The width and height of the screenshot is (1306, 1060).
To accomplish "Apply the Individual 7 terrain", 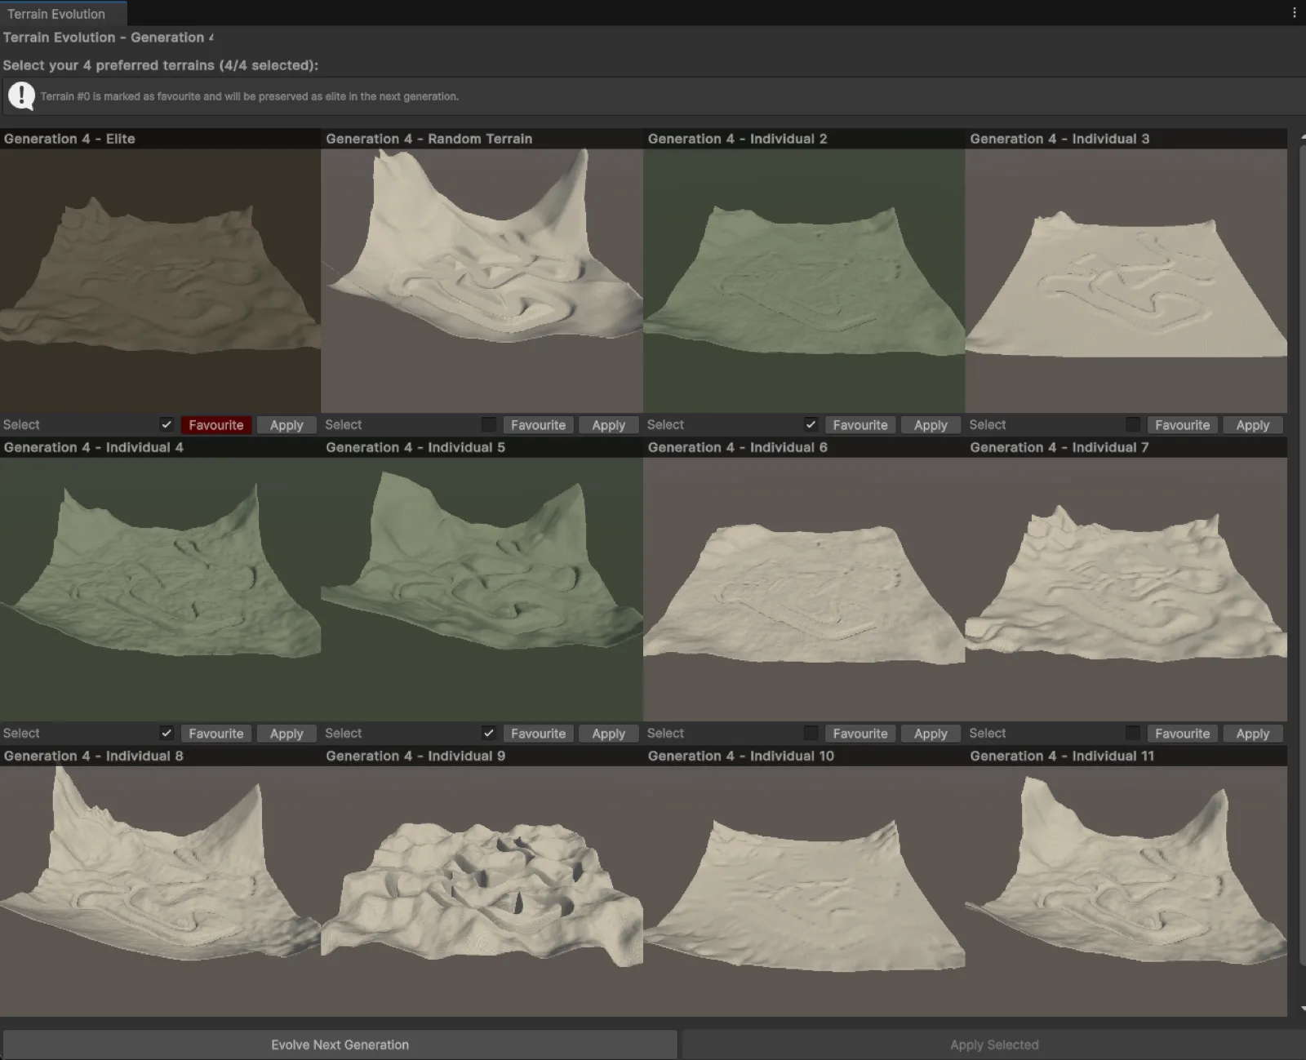I will pyautogui.click(x=1252, y=734).
